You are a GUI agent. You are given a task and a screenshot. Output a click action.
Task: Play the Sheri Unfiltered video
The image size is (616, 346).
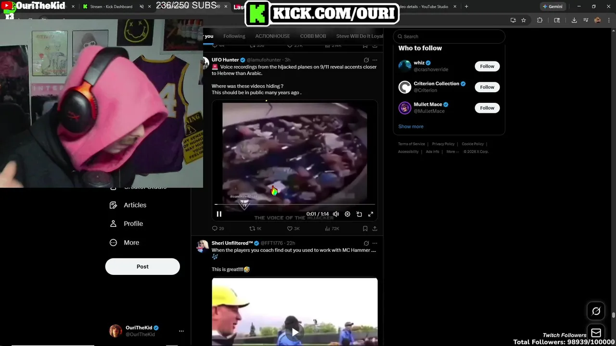[295, 332]
